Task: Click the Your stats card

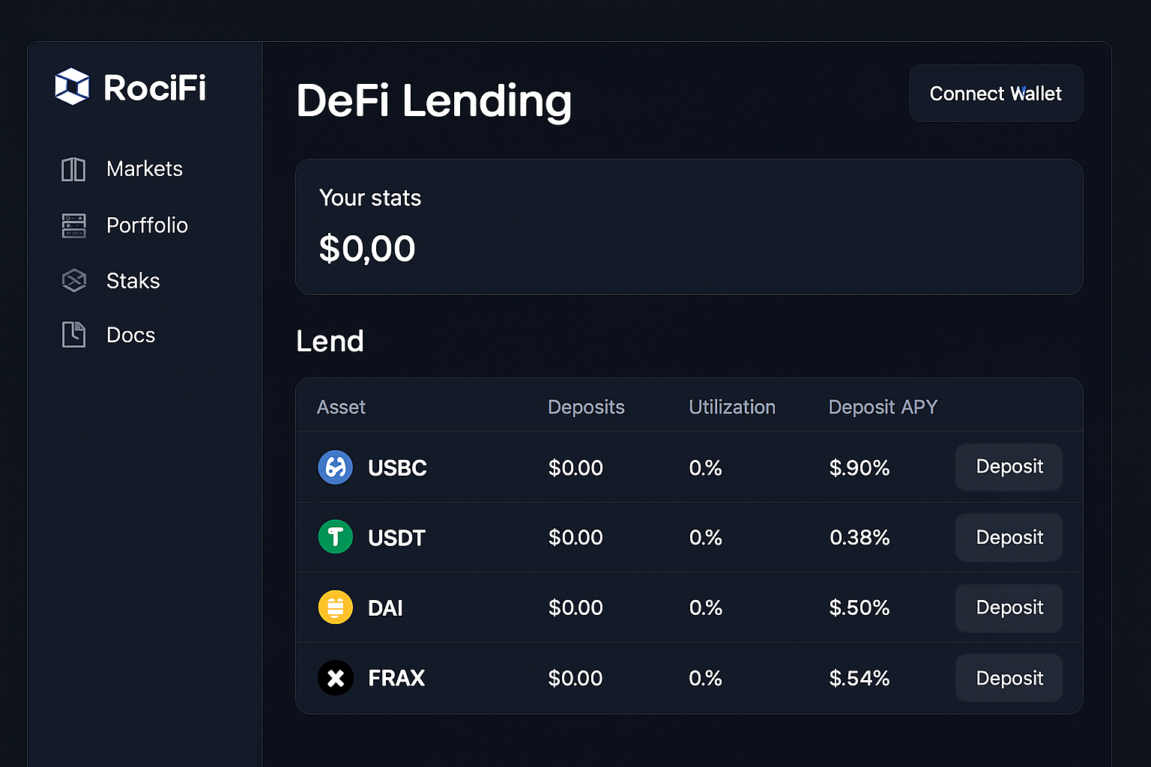Action: pos(689,226)
